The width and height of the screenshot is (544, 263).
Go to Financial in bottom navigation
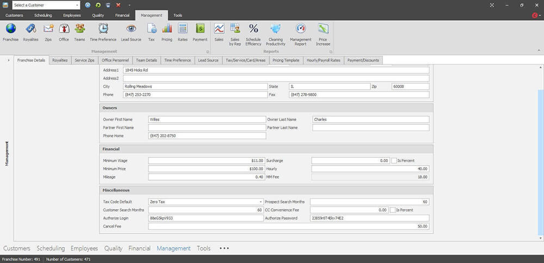(139, 248)
